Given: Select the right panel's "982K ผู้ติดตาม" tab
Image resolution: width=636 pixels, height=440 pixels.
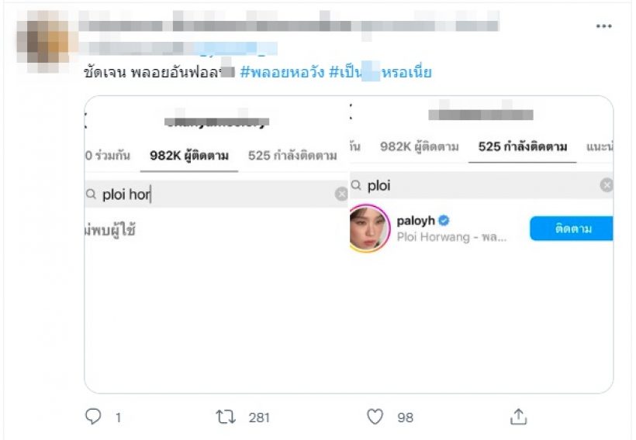Looking at the screenshot, I should click(419, 146).
